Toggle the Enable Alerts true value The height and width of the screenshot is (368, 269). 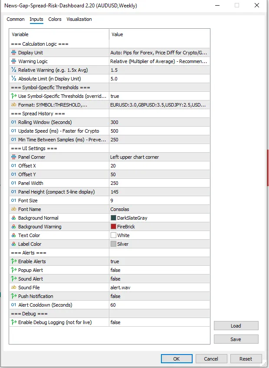159,261
